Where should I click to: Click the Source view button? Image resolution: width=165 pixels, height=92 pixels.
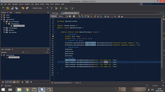[x=54, y=16]
